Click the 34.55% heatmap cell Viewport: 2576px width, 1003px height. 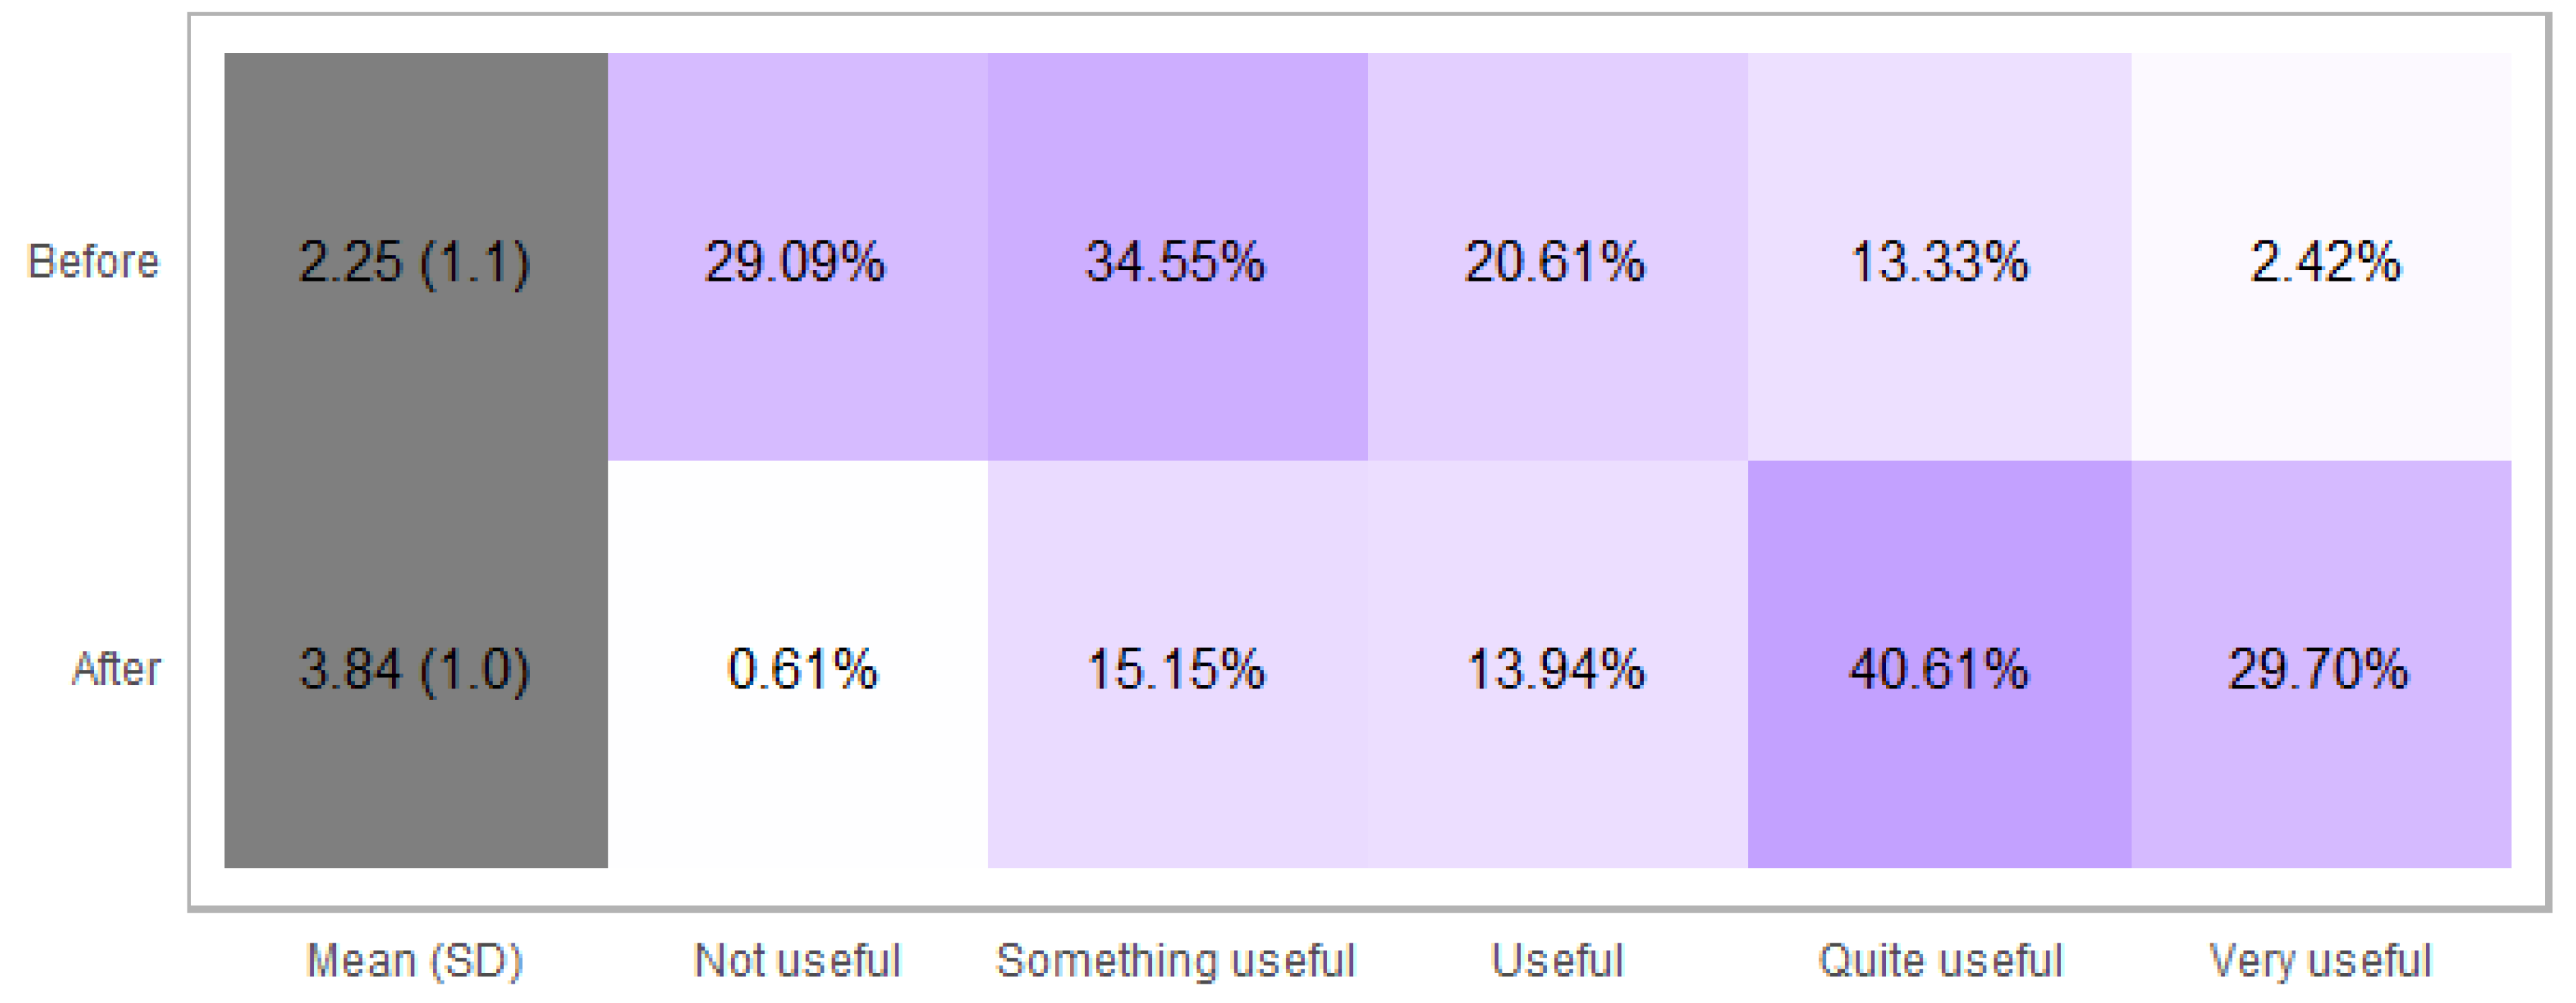[x=1176, y=262]
